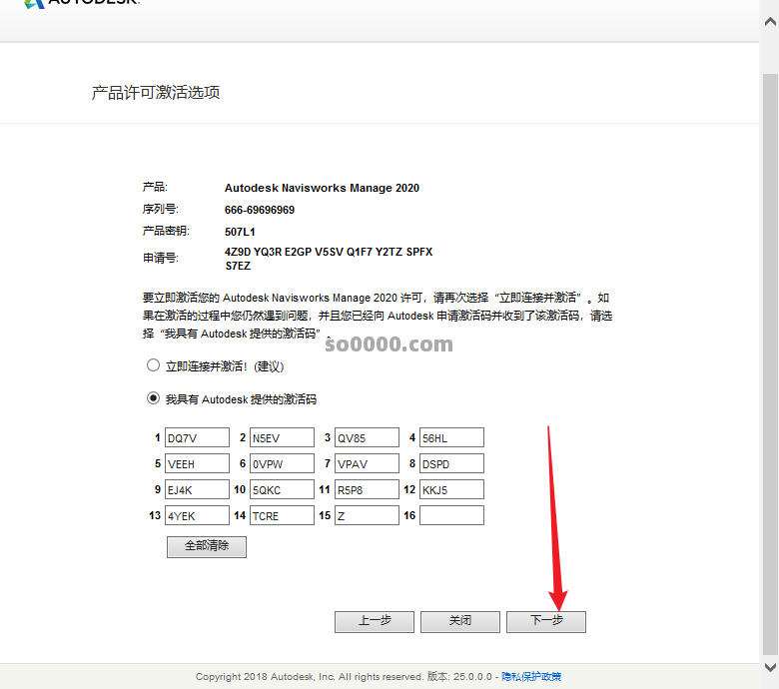The width and height of the screenshot is (779, 689).
Task: Select activation code field 12 with KKJ5
Action: click(x=451, y=489)
